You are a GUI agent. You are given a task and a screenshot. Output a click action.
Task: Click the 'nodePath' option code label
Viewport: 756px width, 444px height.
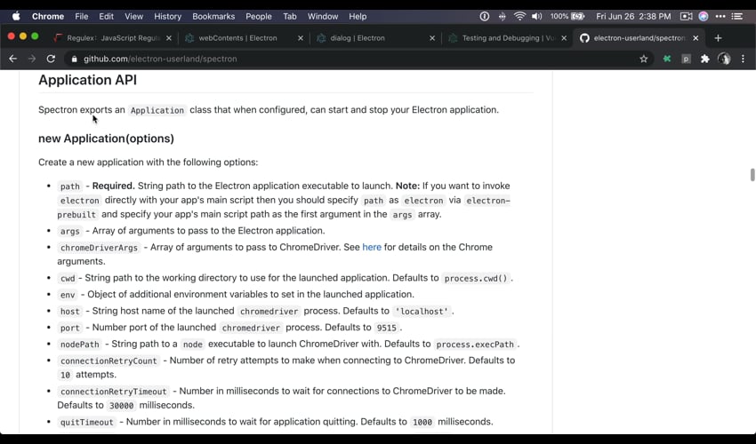79,345
